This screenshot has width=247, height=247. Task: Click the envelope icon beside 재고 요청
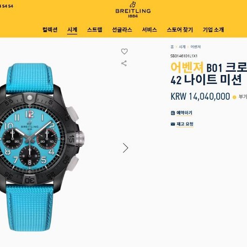pyautogui.click(x=173, y=124)
